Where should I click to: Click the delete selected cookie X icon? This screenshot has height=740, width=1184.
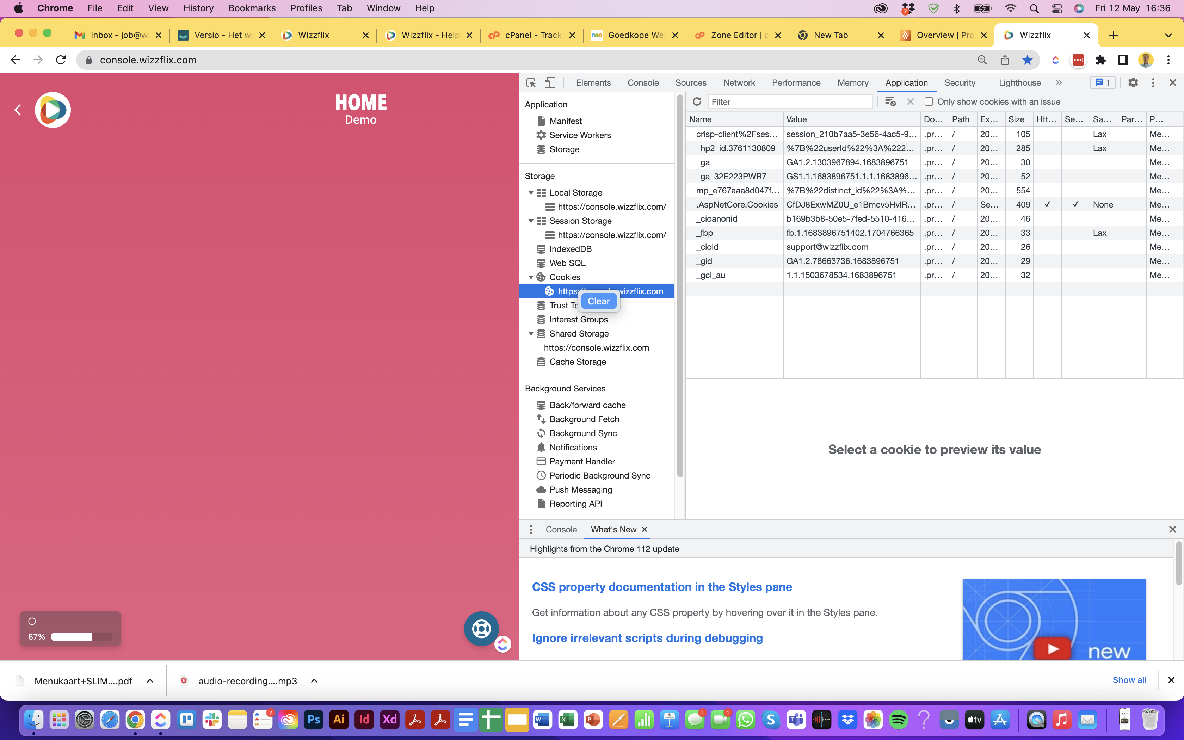point(911,101)
